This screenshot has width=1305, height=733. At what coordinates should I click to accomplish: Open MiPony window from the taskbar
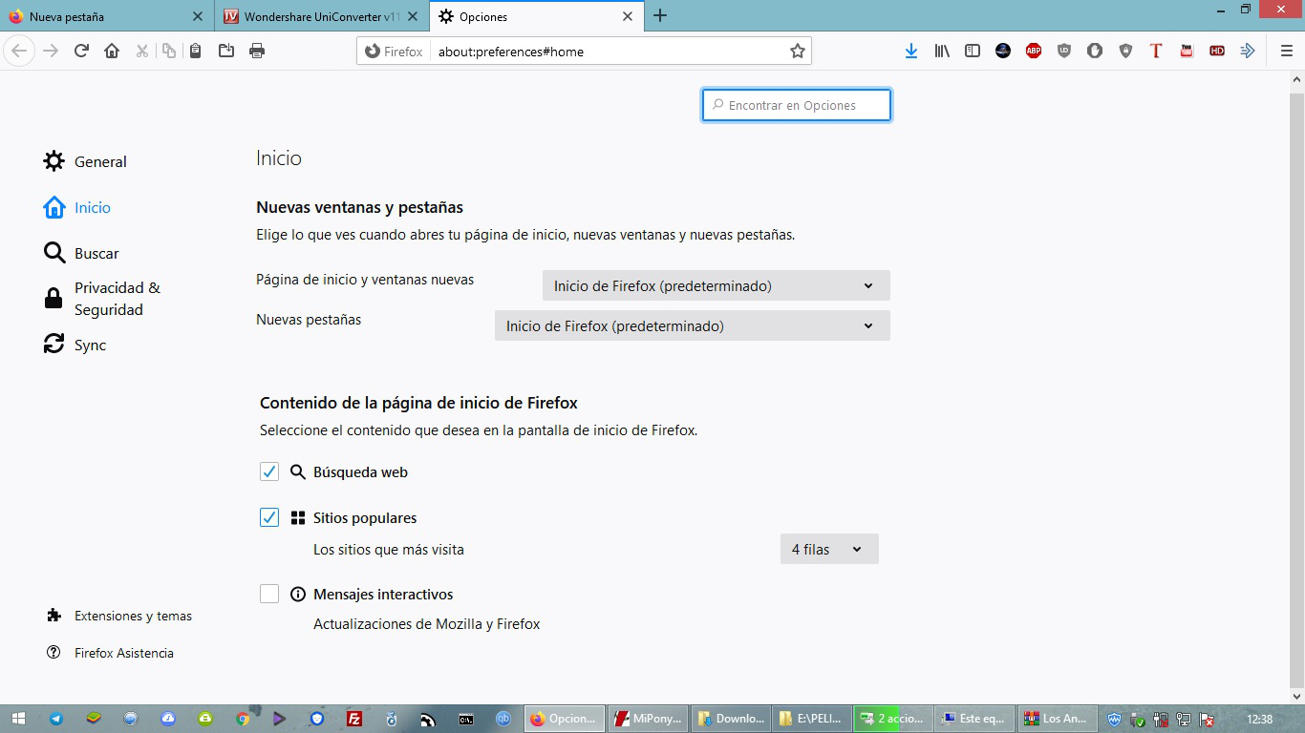coord(647,719)
